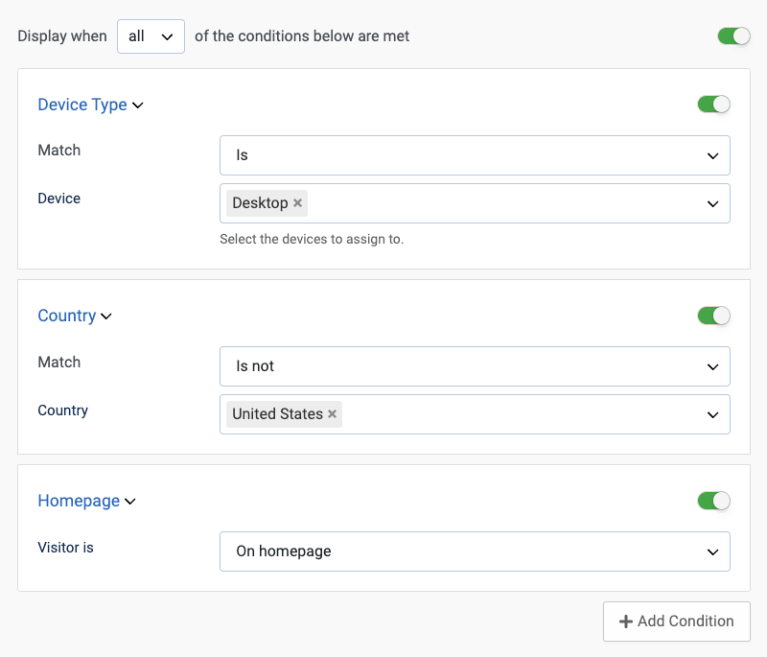Viewport: 767px width, 657px height.
Task: Open the Country selection dropdown
Action: [x=475, y=414]
